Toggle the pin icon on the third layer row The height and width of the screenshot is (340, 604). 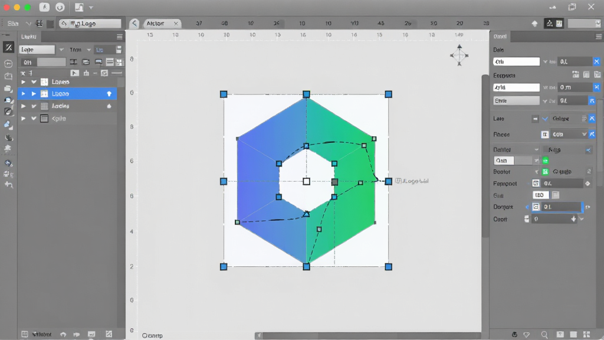[109, 106]
